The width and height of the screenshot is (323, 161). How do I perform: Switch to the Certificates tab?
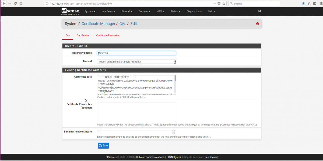click(x=83, y=36)
